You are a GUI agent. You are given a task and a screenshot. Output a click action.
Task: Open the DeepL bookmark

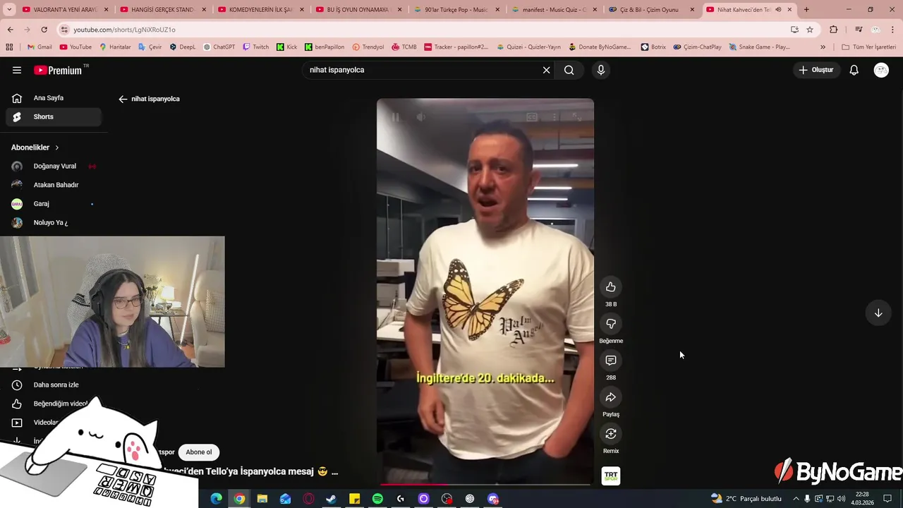[x=183, y=47]
